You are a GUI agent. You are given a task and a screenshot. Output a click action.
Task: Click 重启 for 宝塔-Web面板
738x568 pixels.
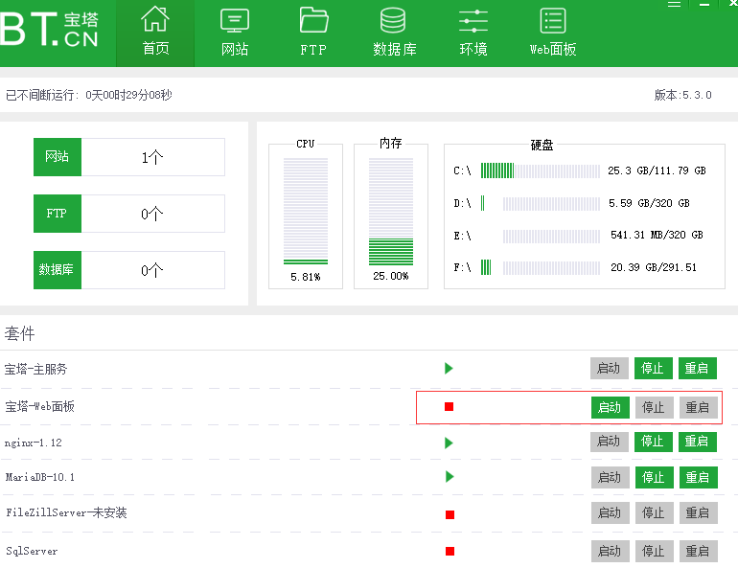pos(698,407)
